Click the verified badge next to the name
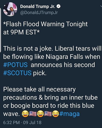 coord(59,6)
